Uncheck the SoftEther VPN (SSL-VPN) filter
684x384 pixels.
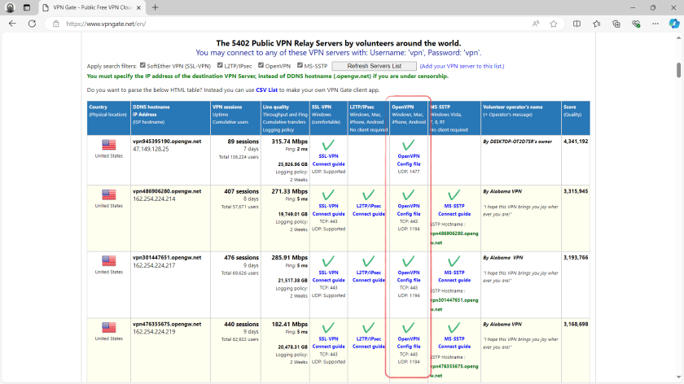click(141, 65)
